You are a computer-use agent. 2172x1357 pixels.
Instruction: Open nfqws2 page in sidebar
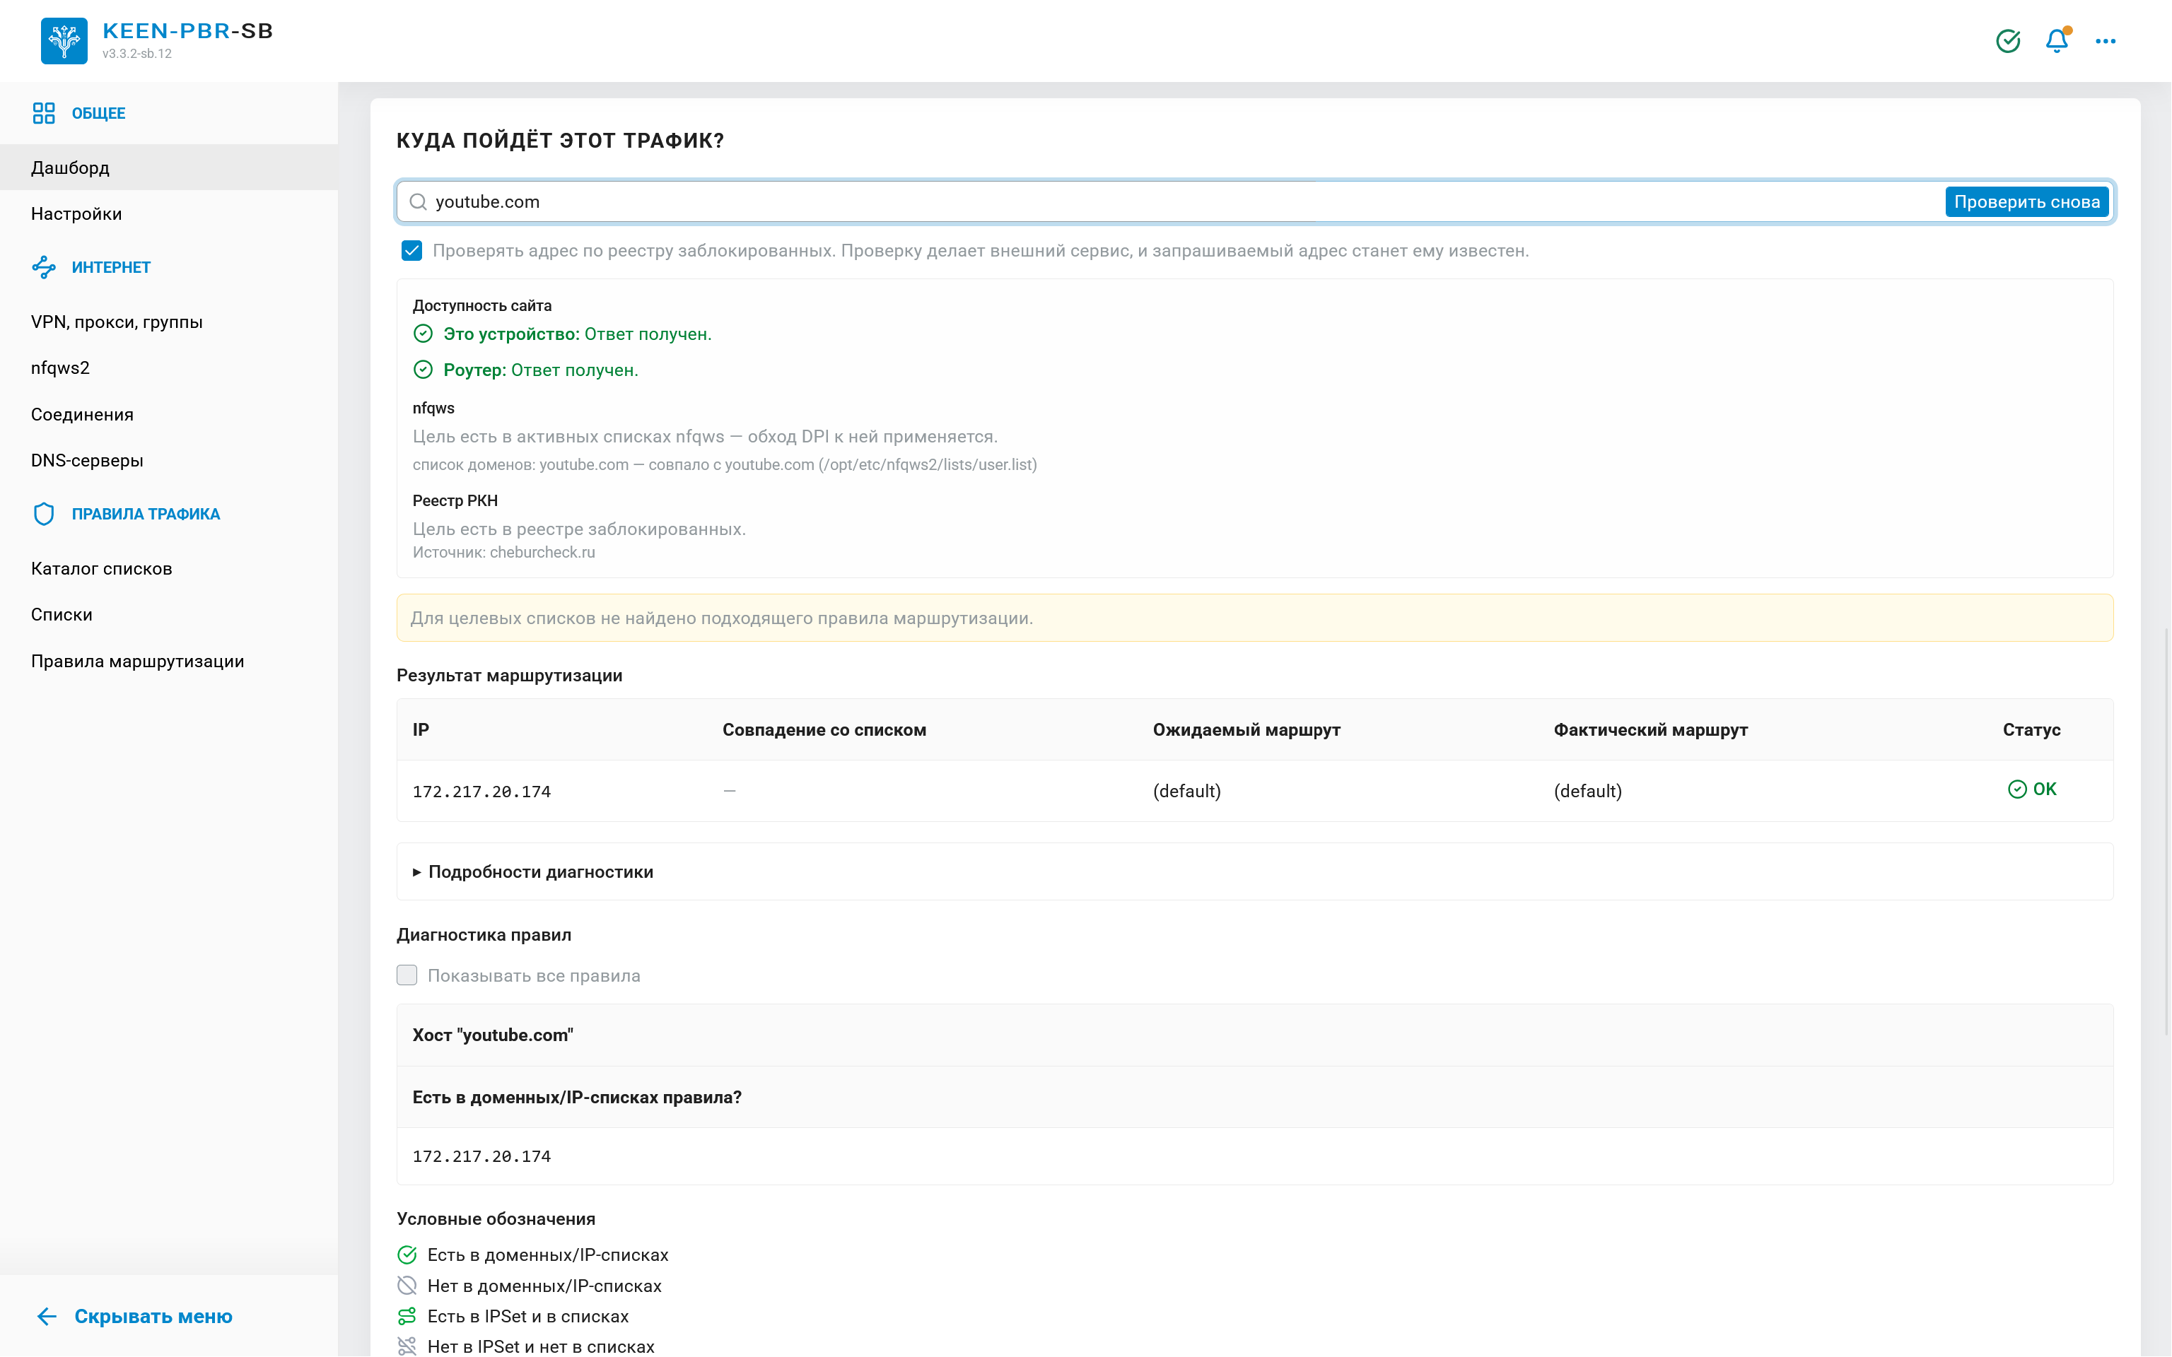click(169, 368)
